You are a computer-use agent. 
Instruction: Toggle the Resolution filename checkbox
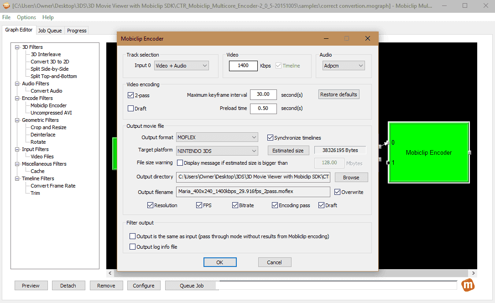150,205
